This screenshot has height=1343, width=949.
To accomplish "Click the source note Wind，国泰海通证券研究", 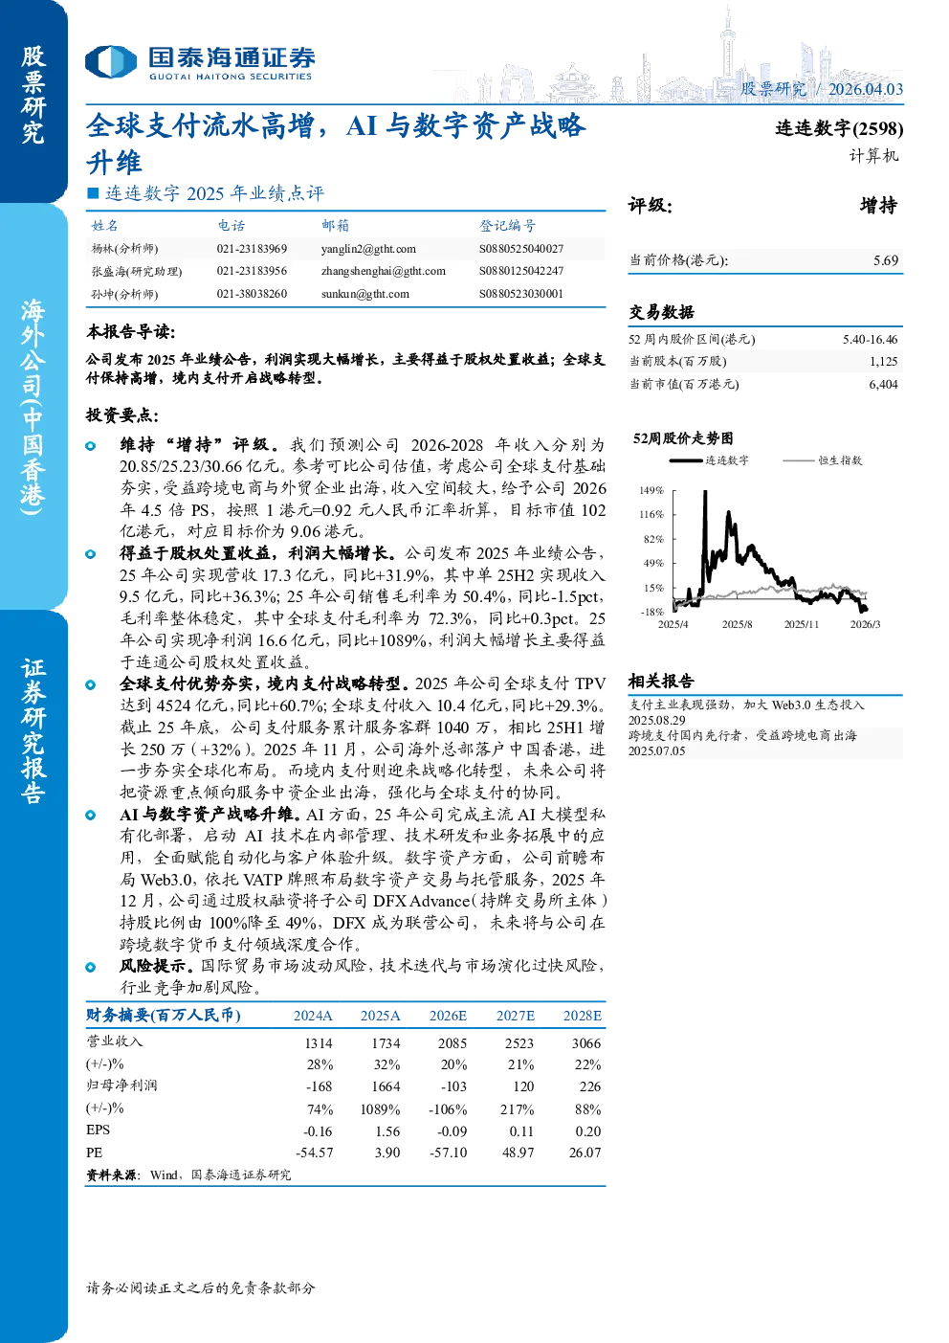I will pos(220,1175).
